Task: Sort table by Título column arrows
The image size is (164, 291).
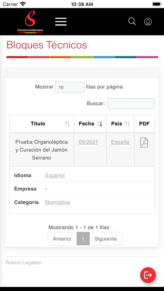Action: (x=67, y=124)
